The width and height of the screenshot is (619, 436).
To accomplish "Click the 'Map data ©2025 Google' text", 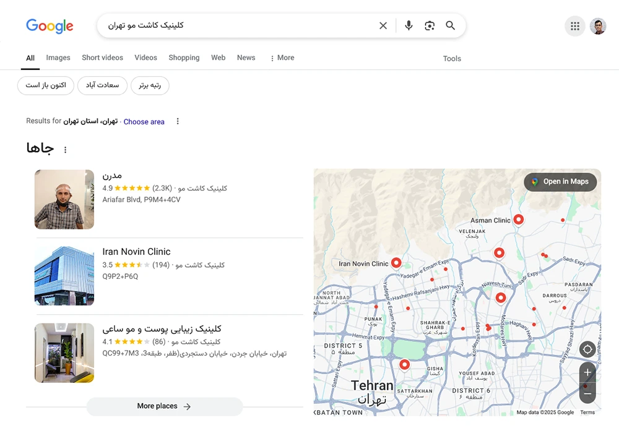I will (545, 412).
